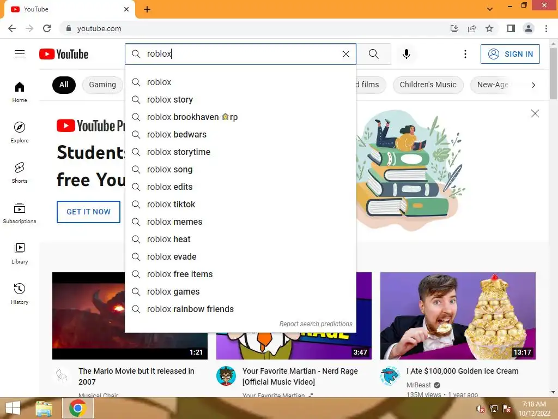
Task: Select the Gaming filter chip
Action: 102,85
